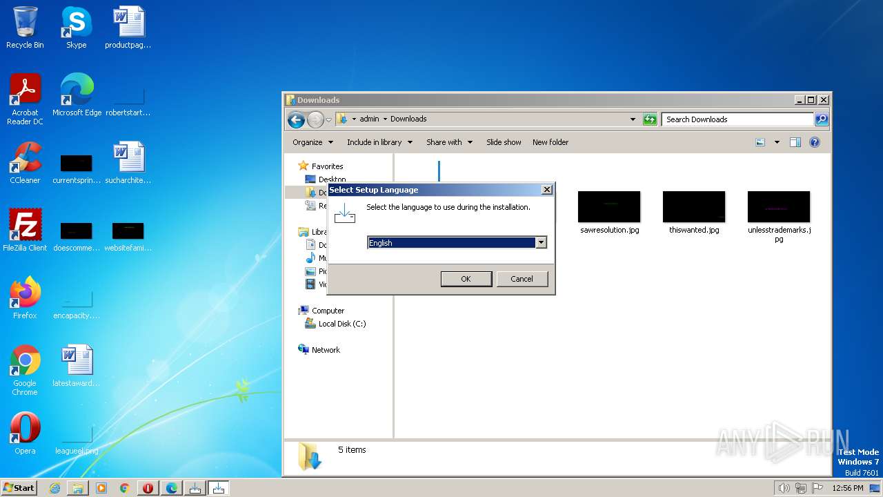Toggle the preview pane in Explorer

coord(795,142)
